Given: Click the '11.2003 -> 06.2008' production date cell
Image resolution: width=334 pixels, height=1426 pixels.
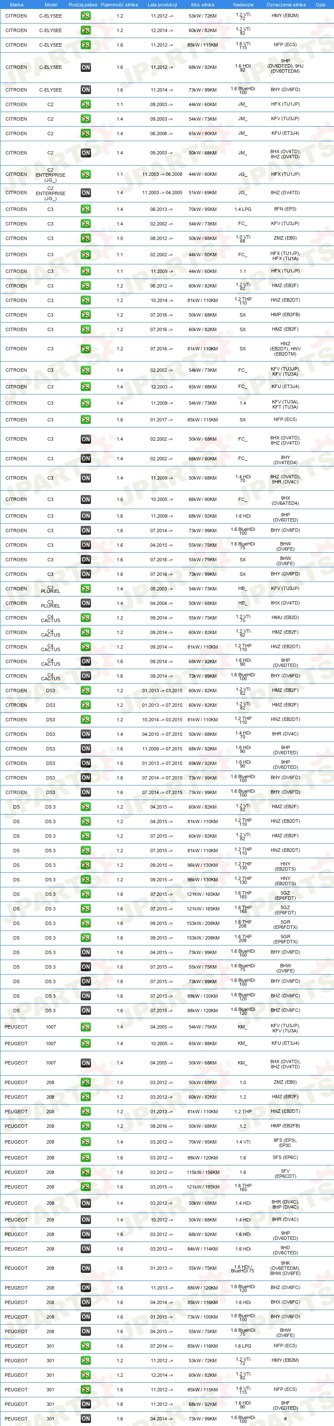Looking at the screenshot, I should point(162,175).
